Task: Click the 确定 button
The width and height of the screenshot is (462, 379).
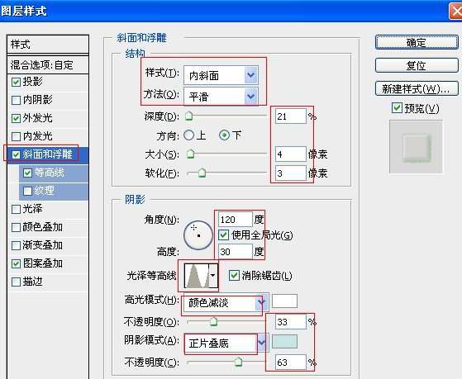Action: [x=417, y=42]
